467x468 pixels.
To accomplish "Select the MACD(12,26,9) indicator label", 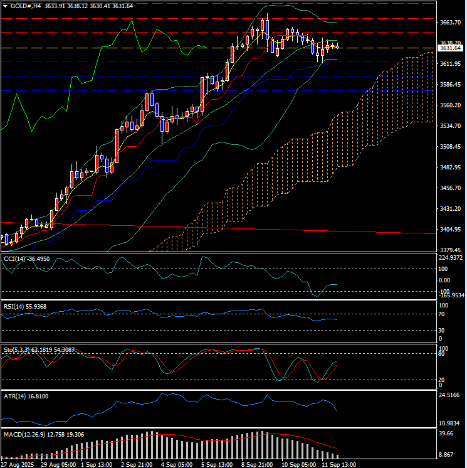I will [44, 435].
